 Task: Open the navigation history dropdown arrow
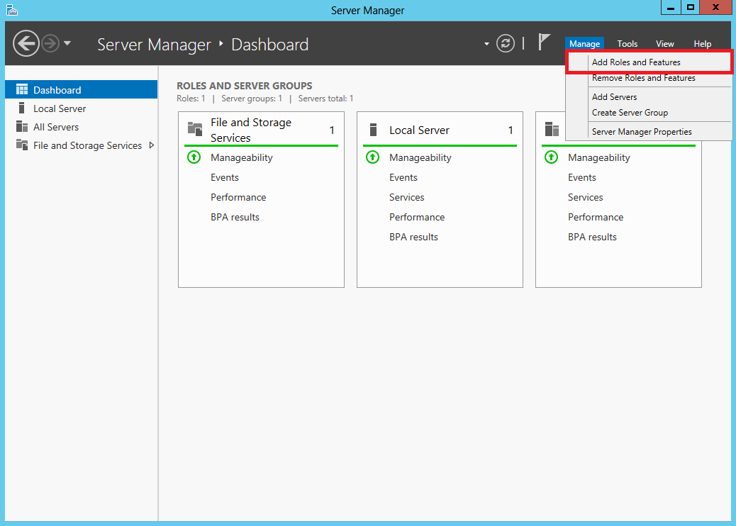pos(67,44)
